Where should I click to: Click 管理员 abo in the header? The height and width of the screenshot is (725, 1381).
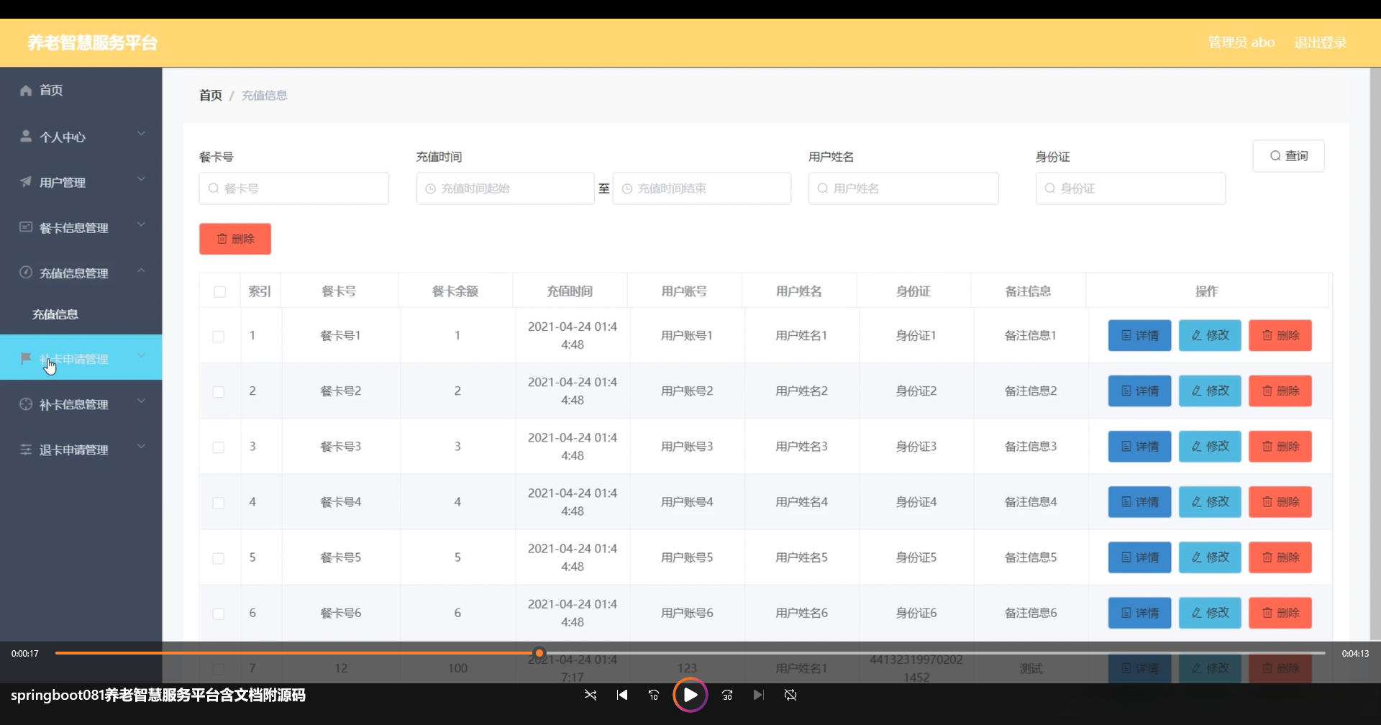point(1241,42)
